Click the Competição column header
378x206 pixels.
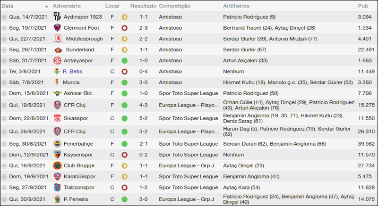174,6
